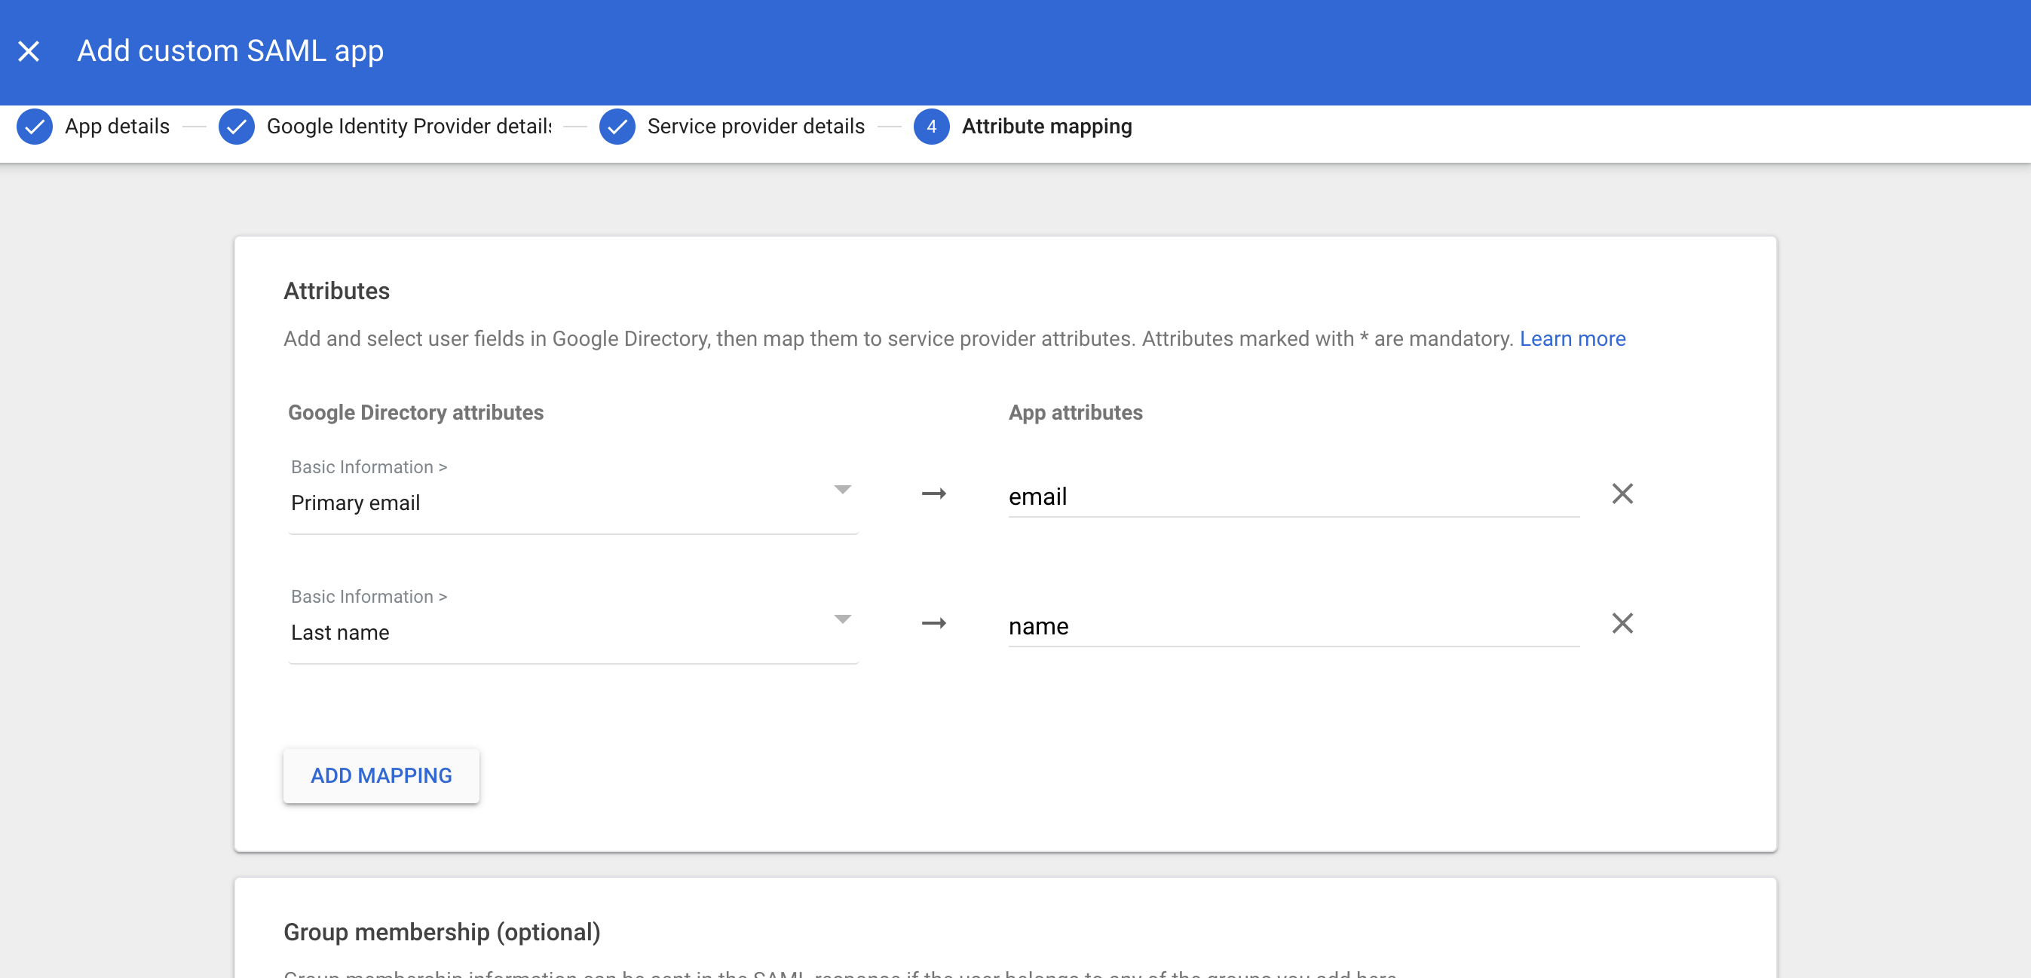Click the arrow icon beside Last name

(x=933, y=623)
